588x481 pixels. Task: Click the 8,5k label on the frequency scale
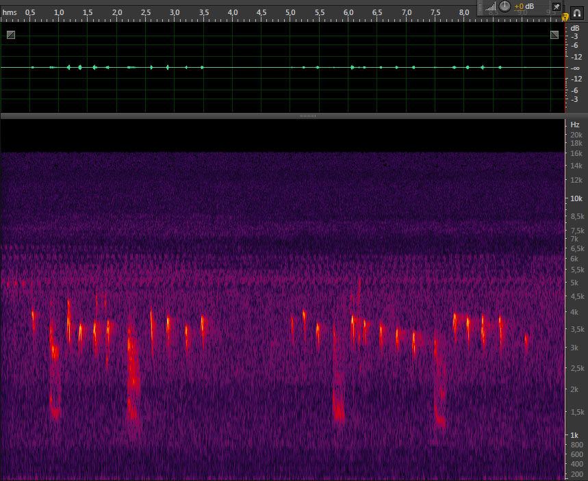point(578,216)
